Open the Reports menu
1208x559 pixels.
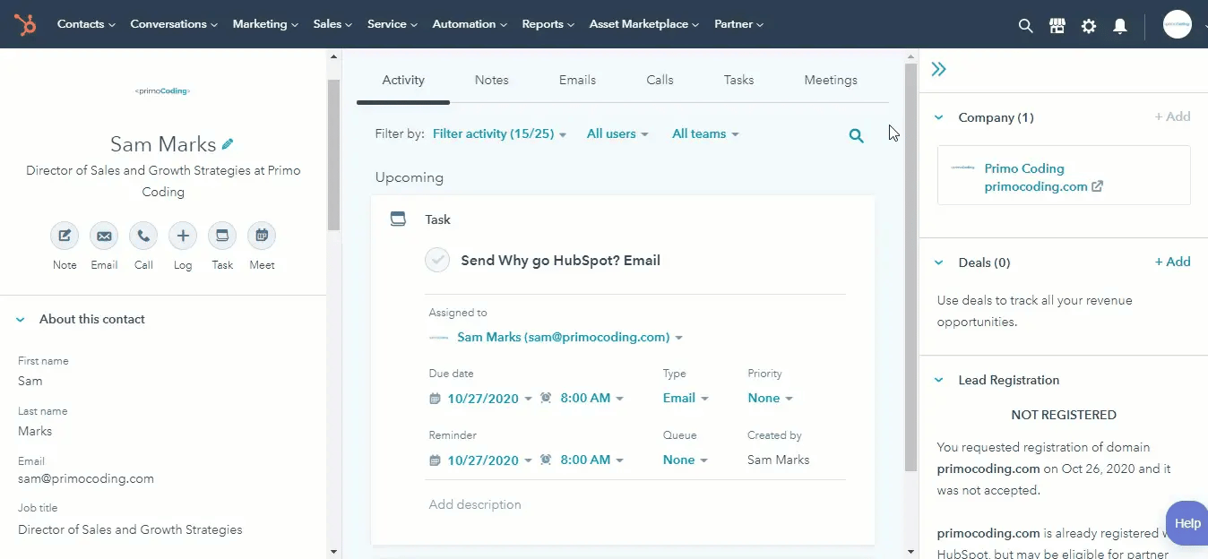548,24
